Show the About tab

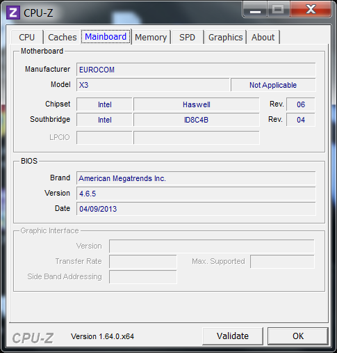pyautogui.click(x=263, y=38)
